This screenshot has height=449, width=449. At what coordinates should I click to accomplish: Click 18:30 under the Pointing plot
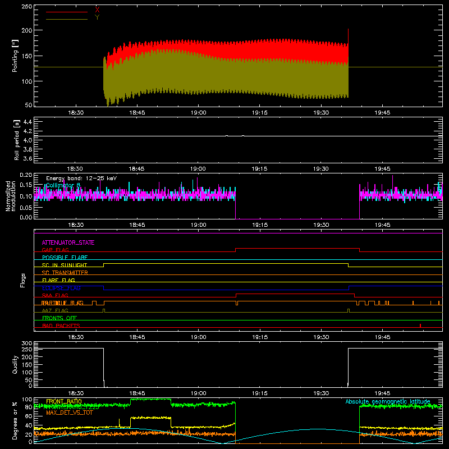[76, 113]
